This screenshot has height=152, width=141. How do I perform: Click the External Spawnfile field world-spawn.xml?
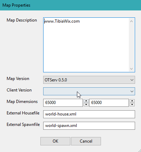click(89, 126)
